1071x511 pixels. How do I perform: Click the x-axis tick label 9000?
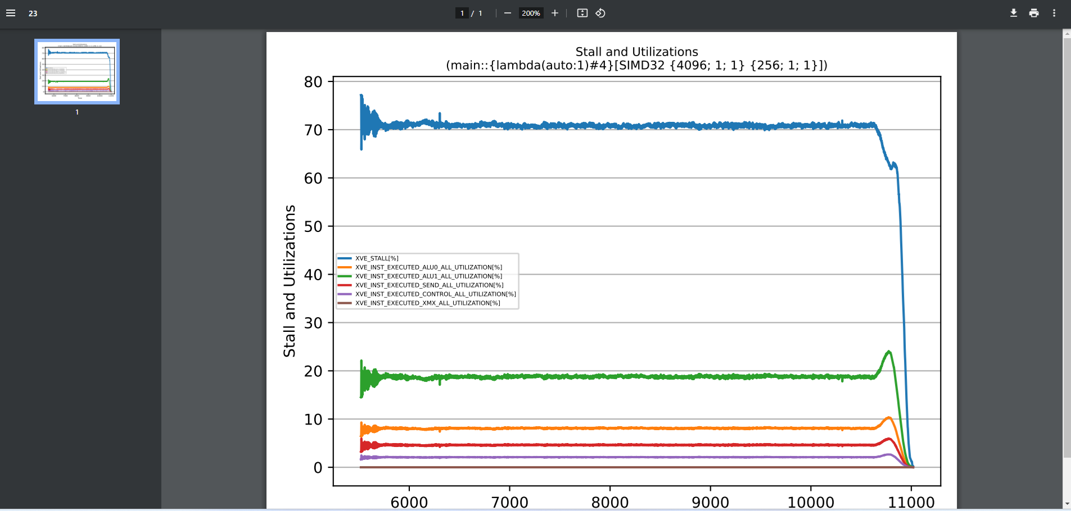pyautogui.click(x=711, y=502)
